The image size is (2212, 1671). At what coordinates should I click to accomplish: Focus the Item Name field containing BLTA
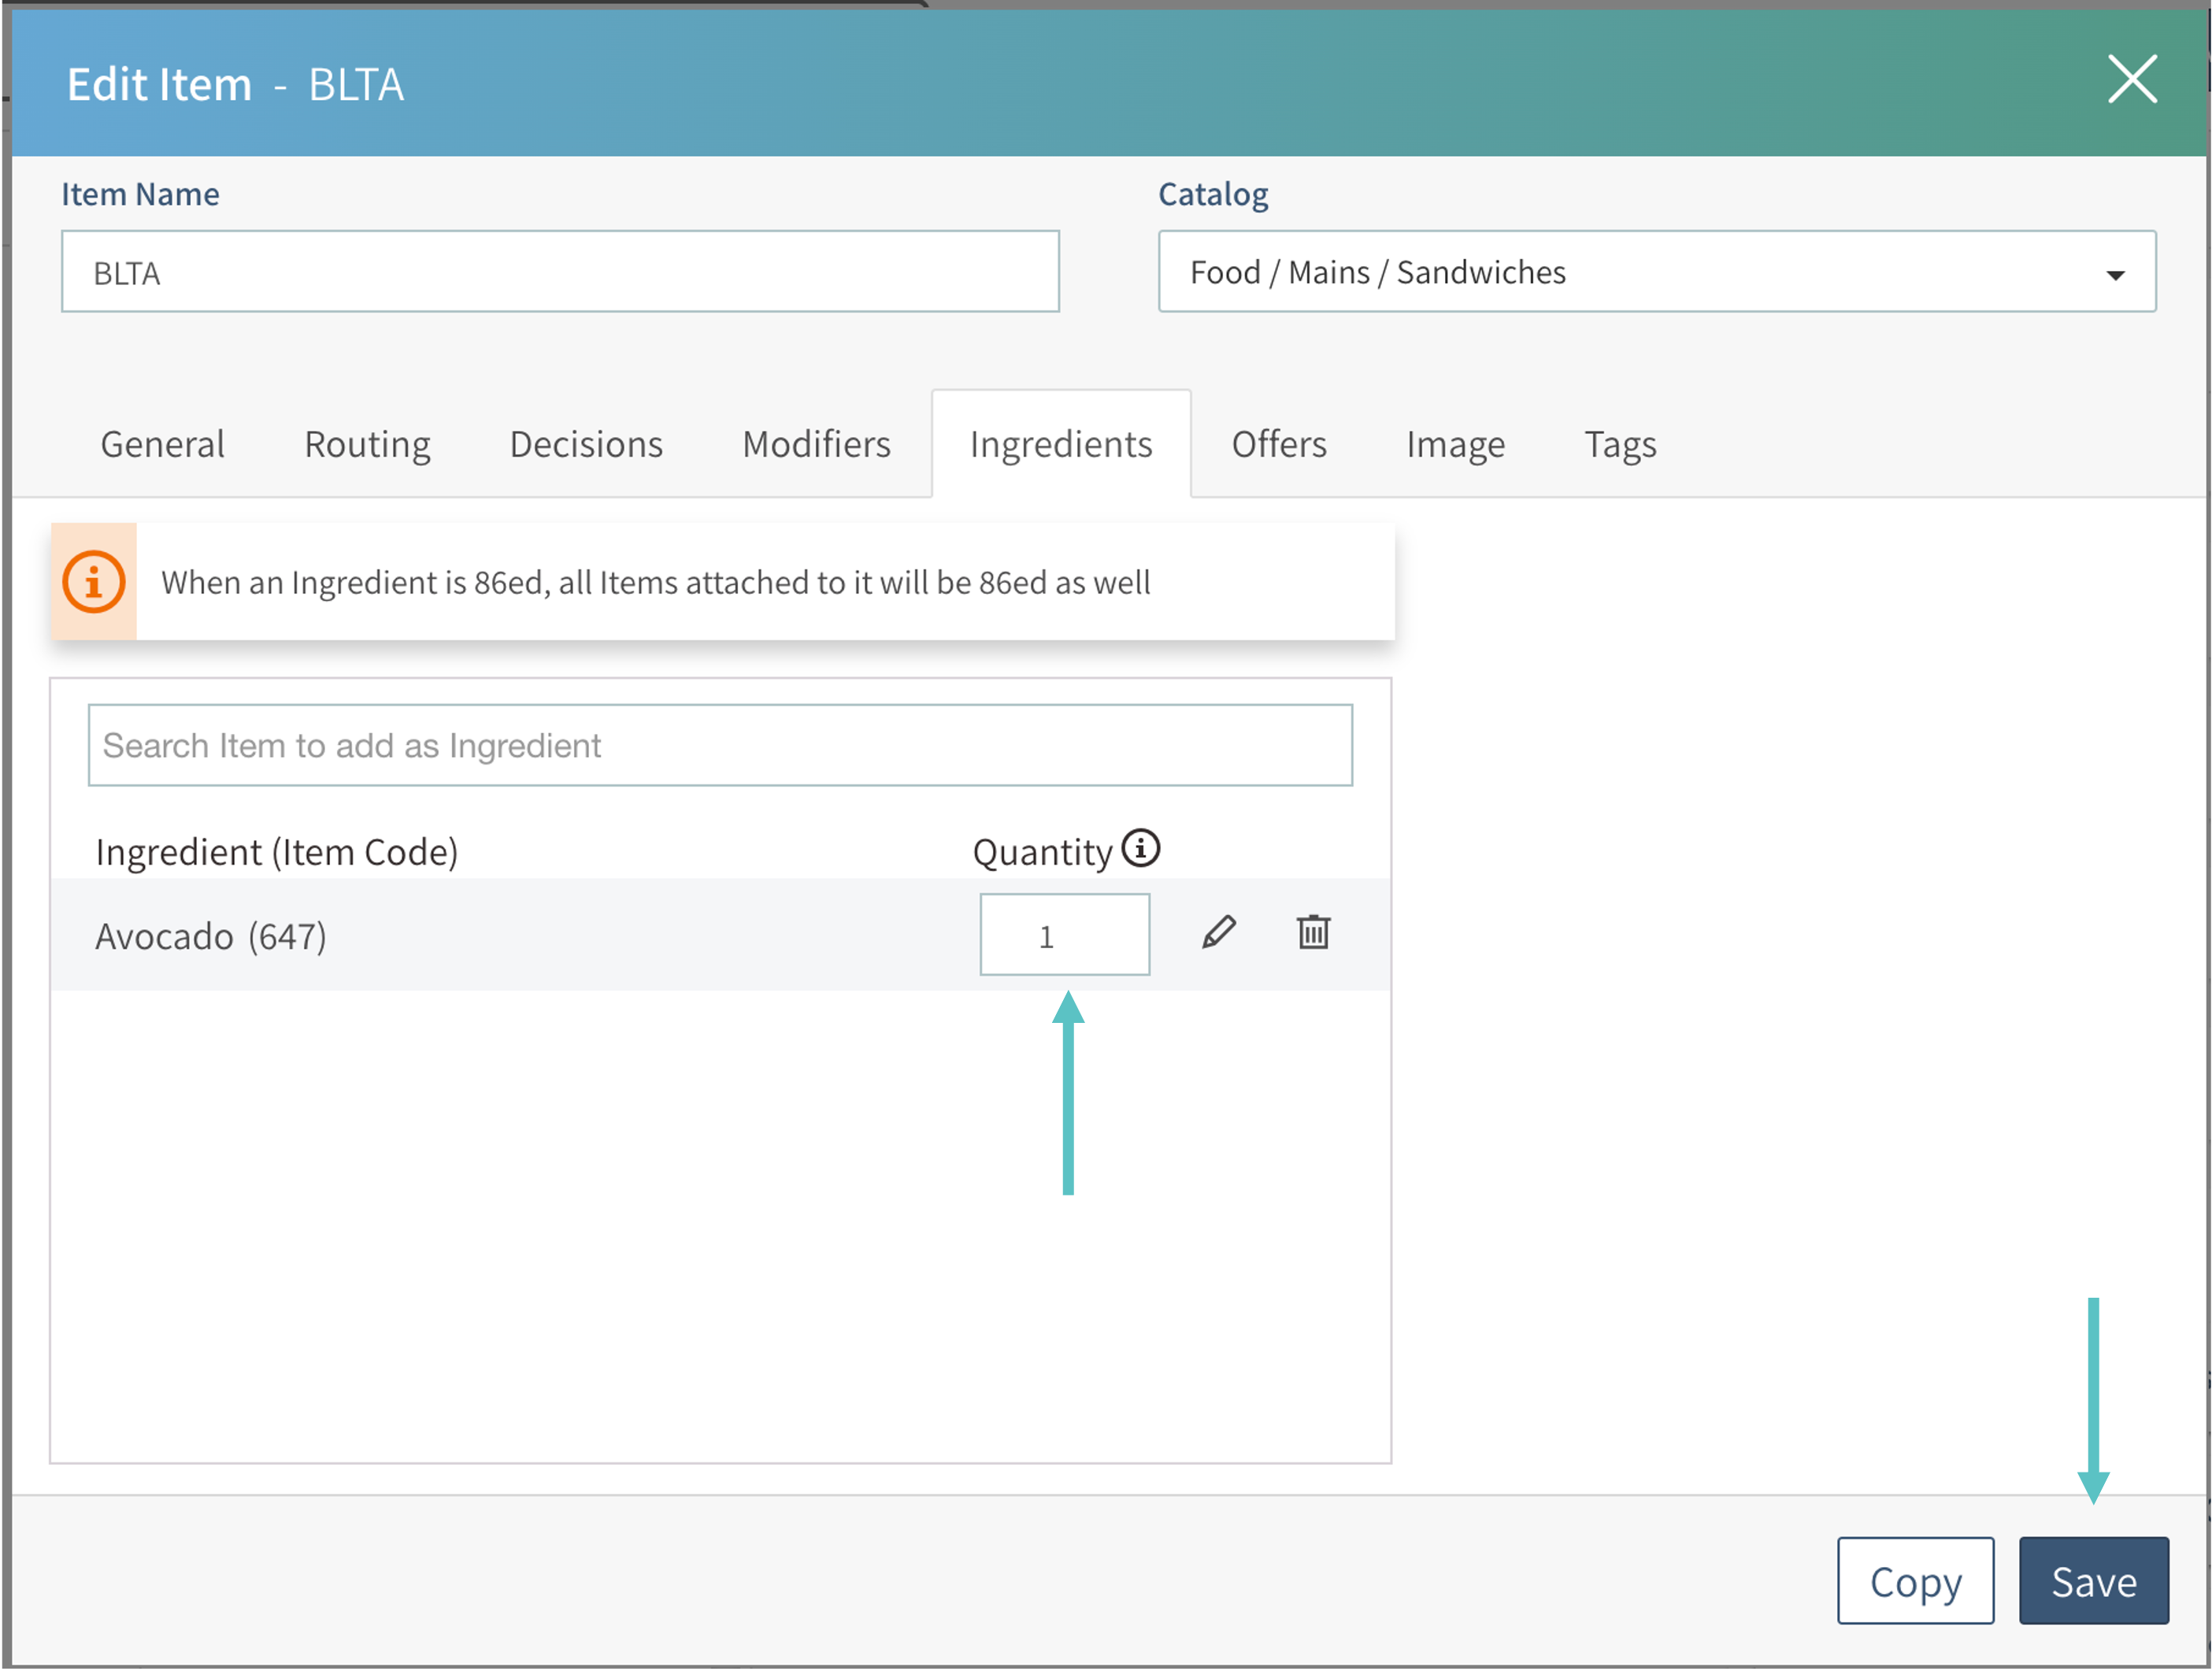(x=560, y=272)
